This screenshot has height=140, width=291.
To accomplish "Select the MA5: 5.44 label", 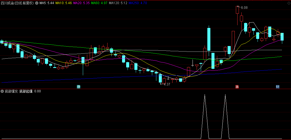I will 47,3.
